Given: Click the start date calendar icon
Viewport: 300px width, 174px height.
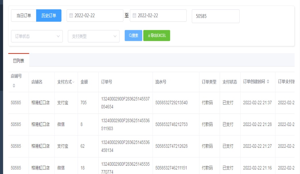Looking at the screenshot, I should [71, 16].
